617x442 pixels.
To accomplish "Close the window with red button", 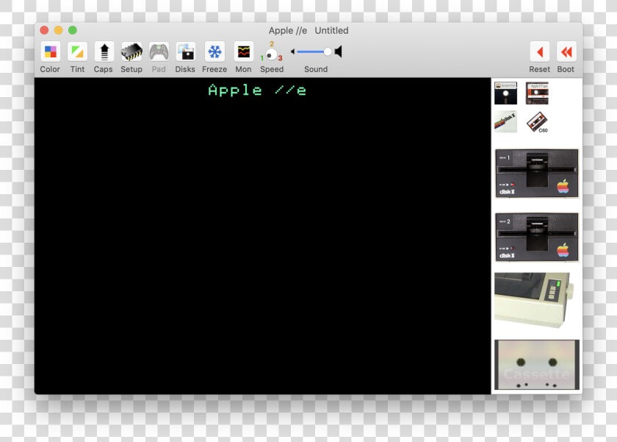I will click(44, 30).
